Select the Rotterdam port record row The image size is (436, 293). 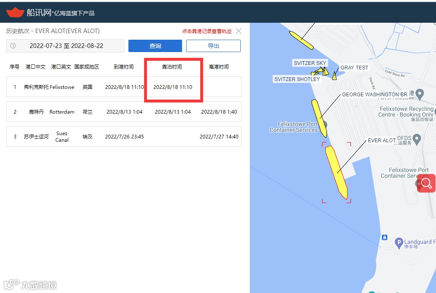coord(124,112)
